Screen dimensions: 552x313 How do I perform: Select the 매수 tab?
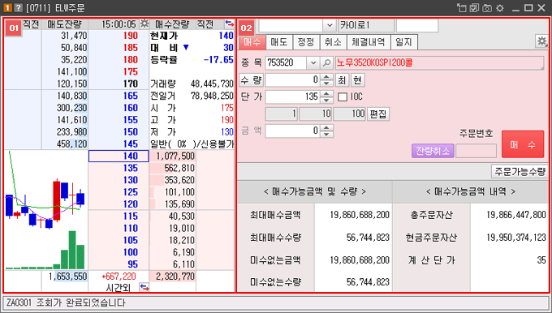tap(252, 42)
